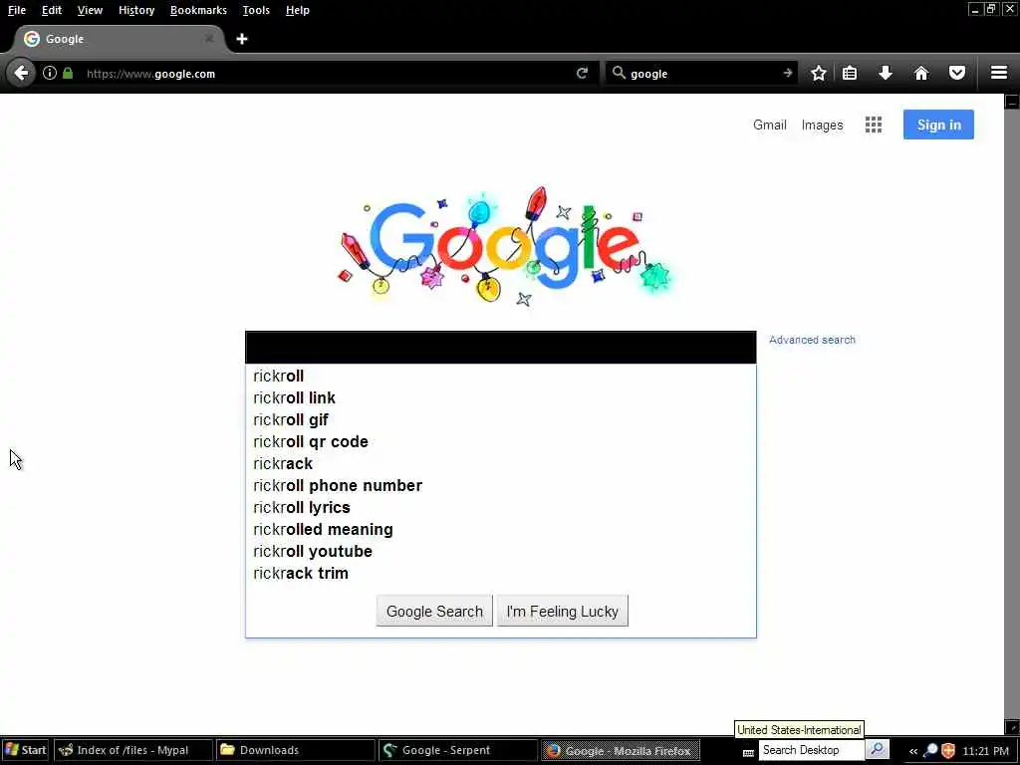
Task: Switch to Index of /files - Mypal taskbar item
Action: click(132, 750)
